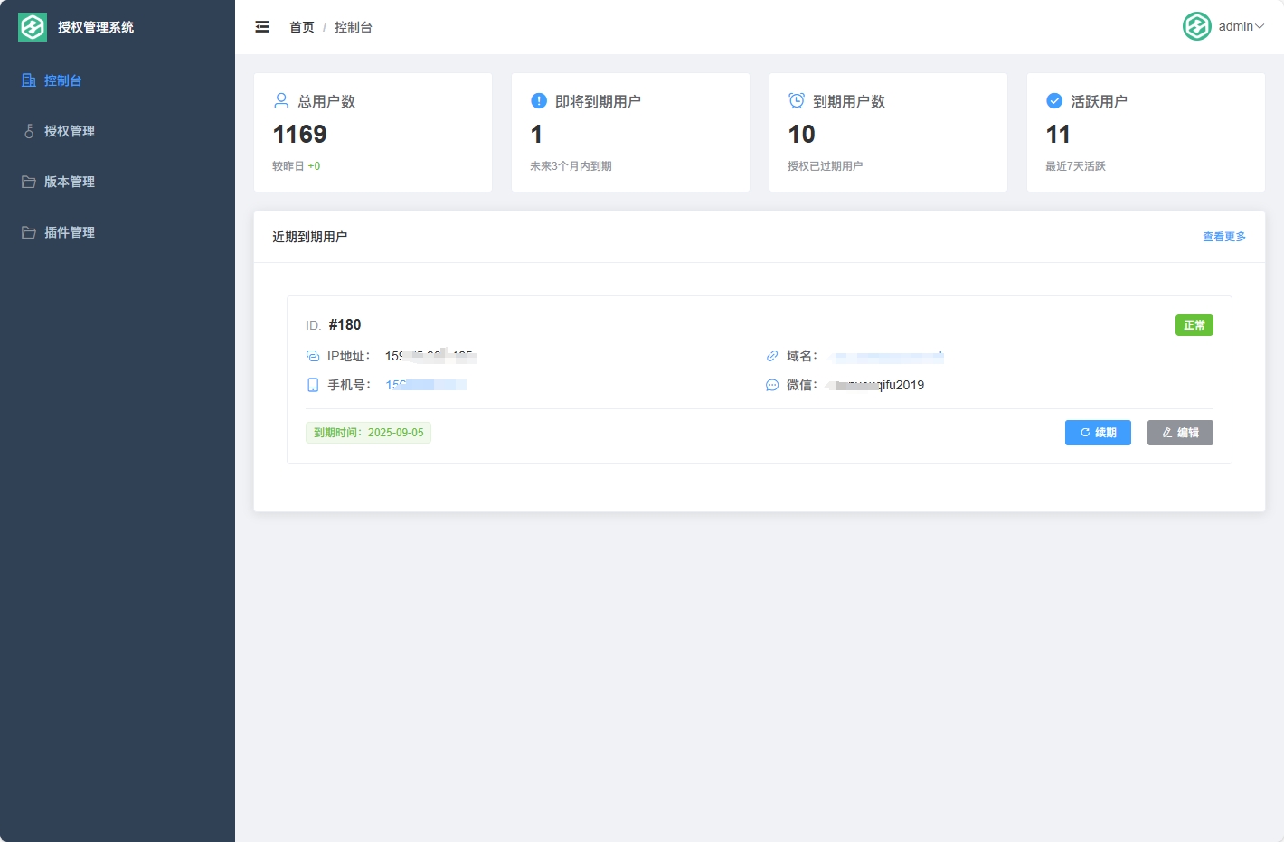Click the 首页 breadcrumb link

pos(301,27)
